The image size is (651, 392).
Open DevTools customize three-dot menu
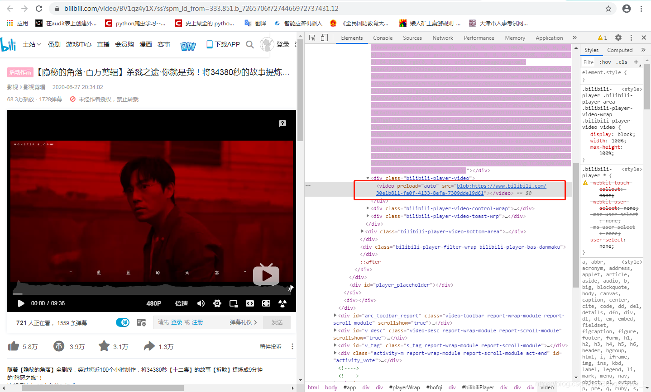click(631, 38)
